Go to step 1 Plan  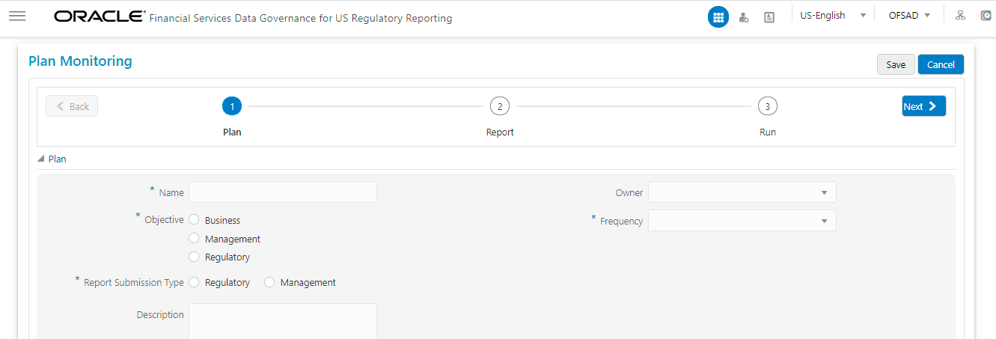coord(232,106)
